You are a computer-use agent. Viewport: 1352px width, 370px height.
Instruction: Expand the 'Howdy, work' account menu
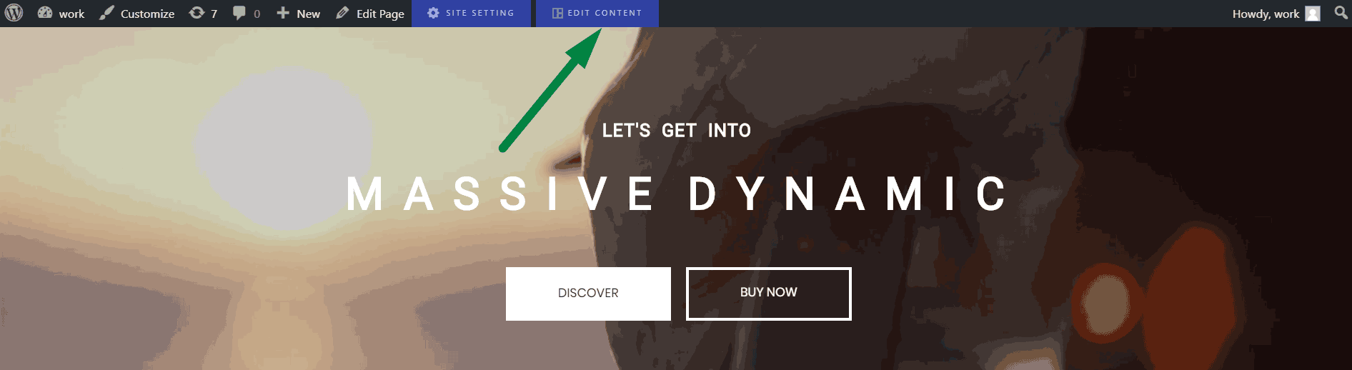[1276, 14]
